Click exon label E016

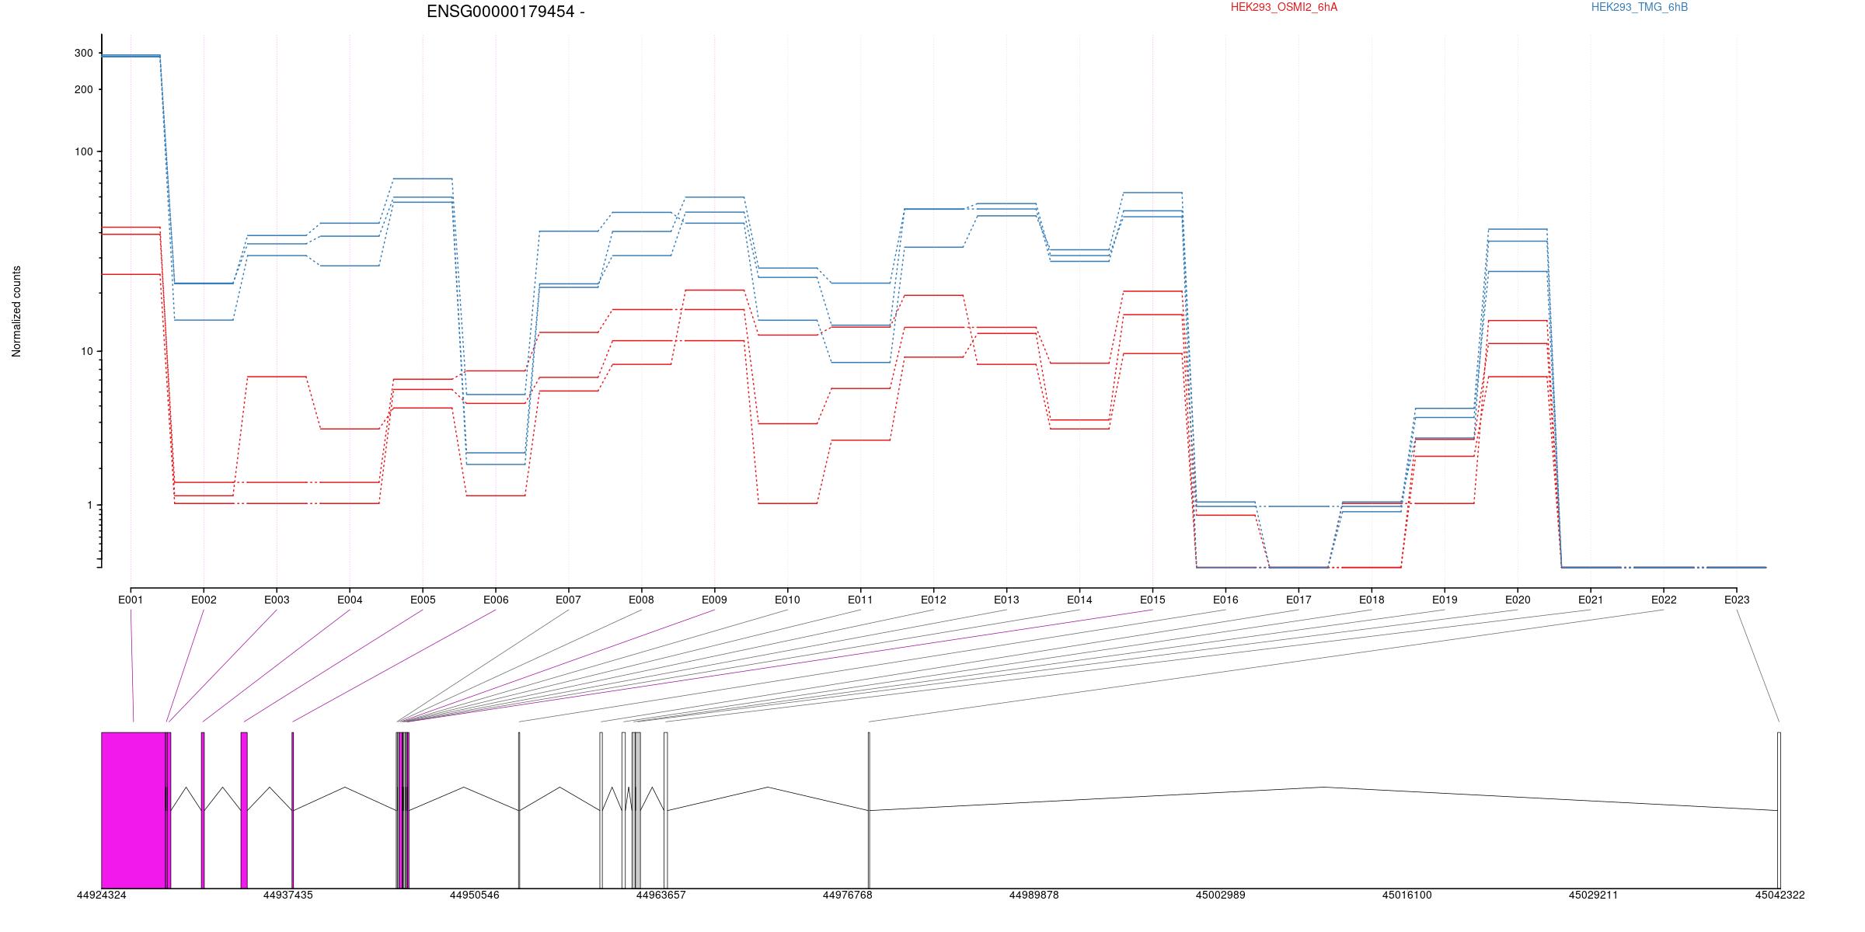coord(1225,600)
